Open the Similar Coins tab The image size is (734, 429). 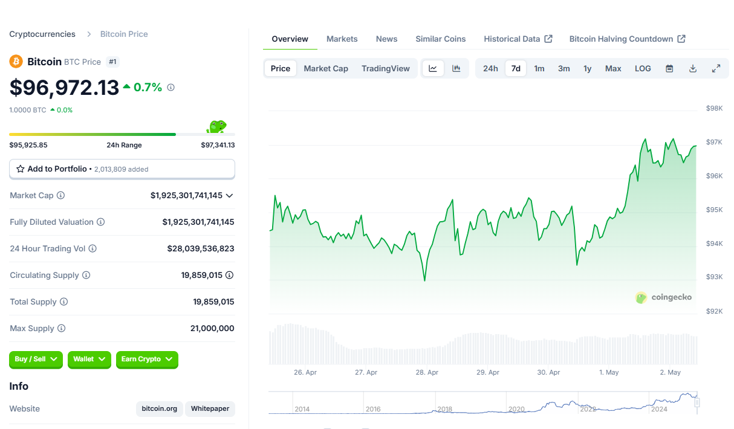[441, 39]
